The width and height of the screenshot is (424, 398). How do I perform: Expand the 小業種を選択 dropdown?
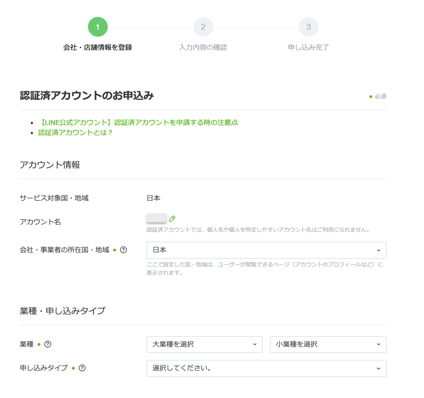pos(328,344)
